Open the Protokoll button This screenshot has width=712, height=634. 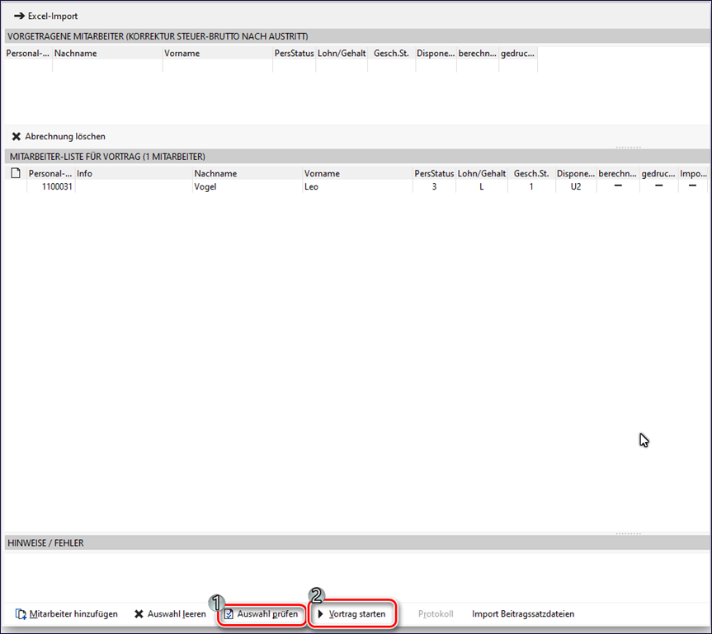tap(436, 614)
